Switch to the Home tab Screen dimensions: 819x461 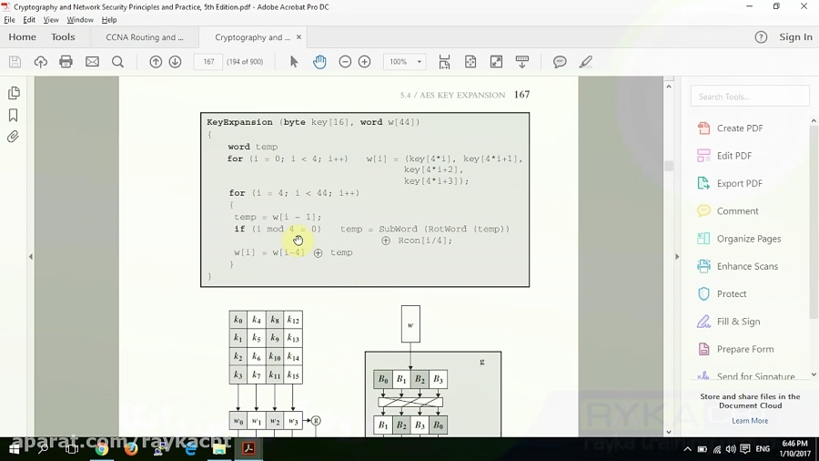[23, 37]
